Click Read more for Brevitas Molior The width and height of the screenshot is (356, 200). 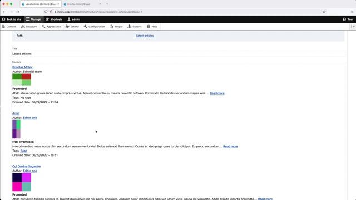pyautogui.click(x=217, y=93)
